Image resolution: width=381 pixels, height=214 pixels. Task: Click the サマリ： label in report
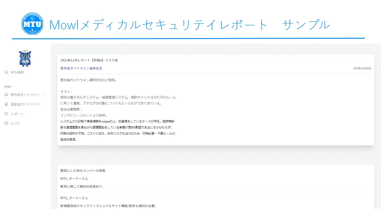click(67, 92)
